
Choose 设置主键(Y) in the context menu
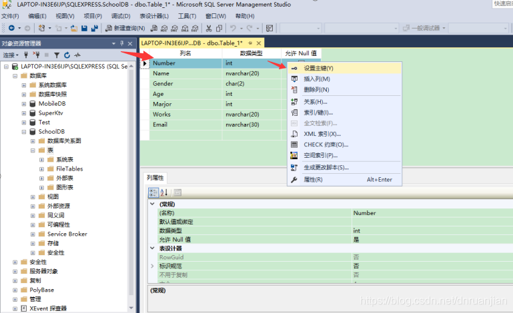(x=344, y=68)
